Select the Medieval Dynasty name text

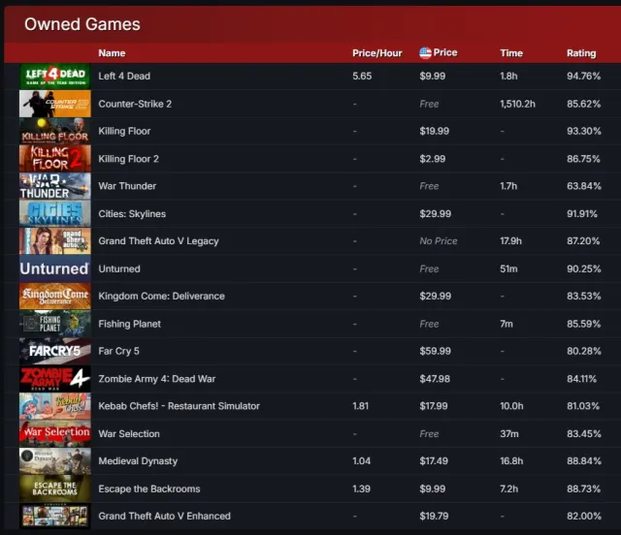(138, 461)
